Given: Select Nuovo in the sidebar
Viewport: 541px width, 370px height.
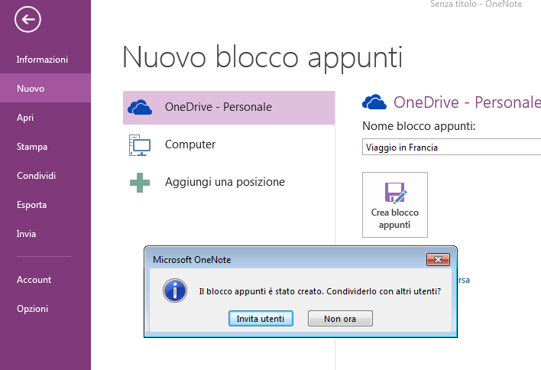Looking at the screenshot, I should click(31, 89).
